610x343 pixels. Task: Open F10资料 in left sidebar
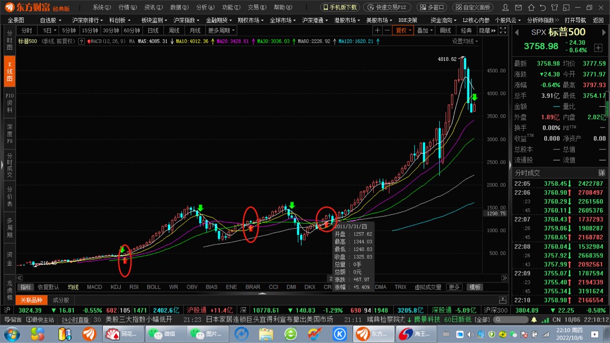click(10, 102)
